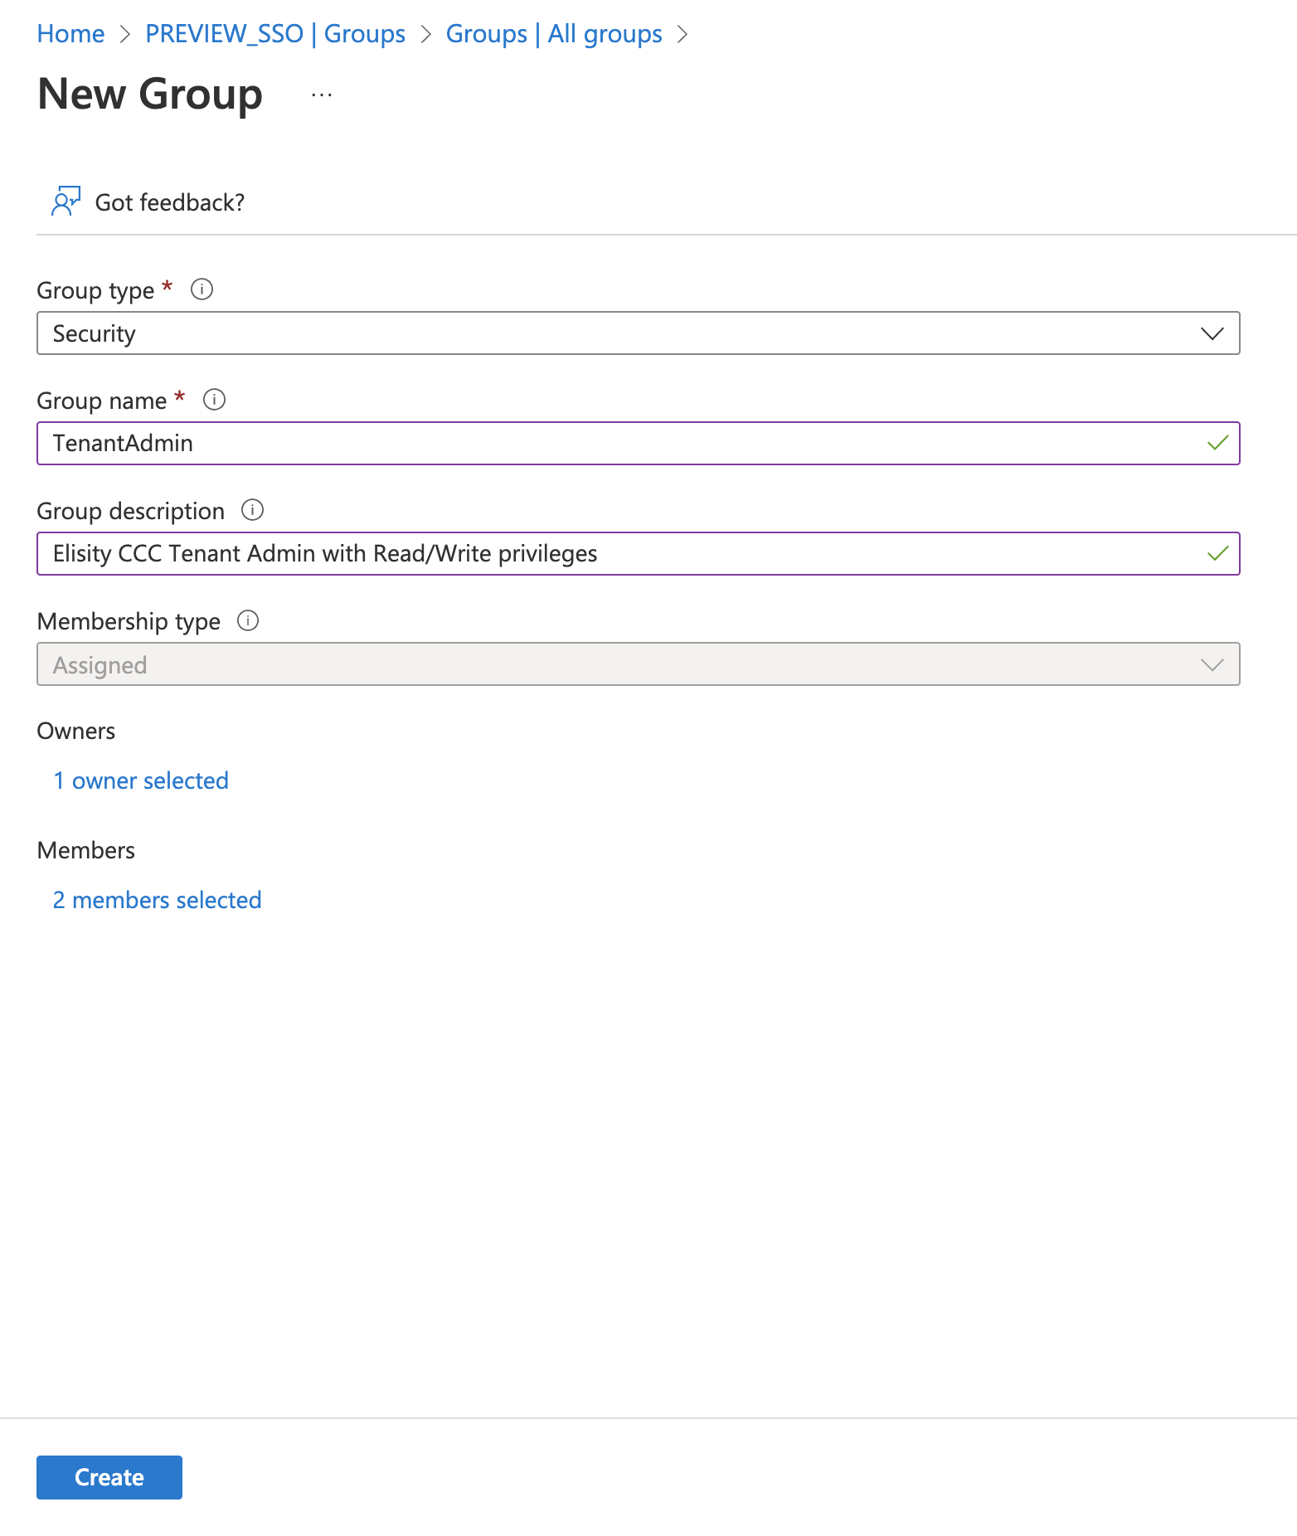Open the 1 owner selected link
1297x1536 pixels.
(x=141, y=780)
